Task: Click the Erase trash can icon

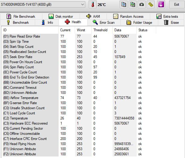Action: click(x=166, y=22)
